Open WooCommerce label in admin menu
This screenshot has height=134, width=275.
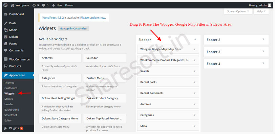(19, 59)
